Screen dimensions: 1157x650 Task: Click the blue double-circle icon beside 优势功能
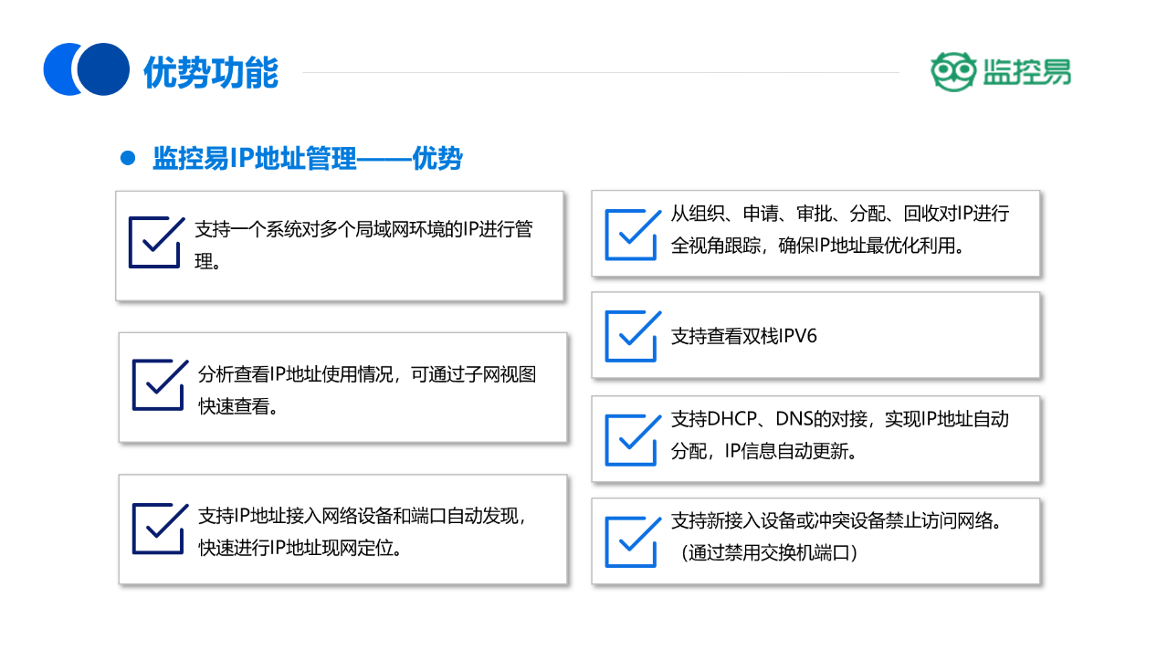[x=85, y=68]
